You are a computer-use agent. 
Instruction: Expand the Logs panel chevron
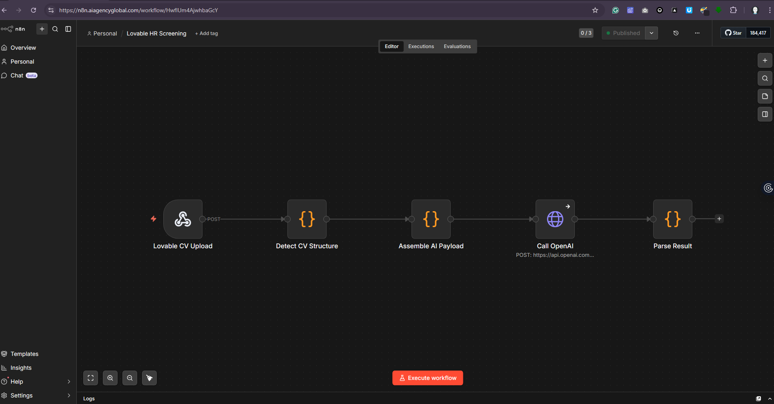(770, 399)
